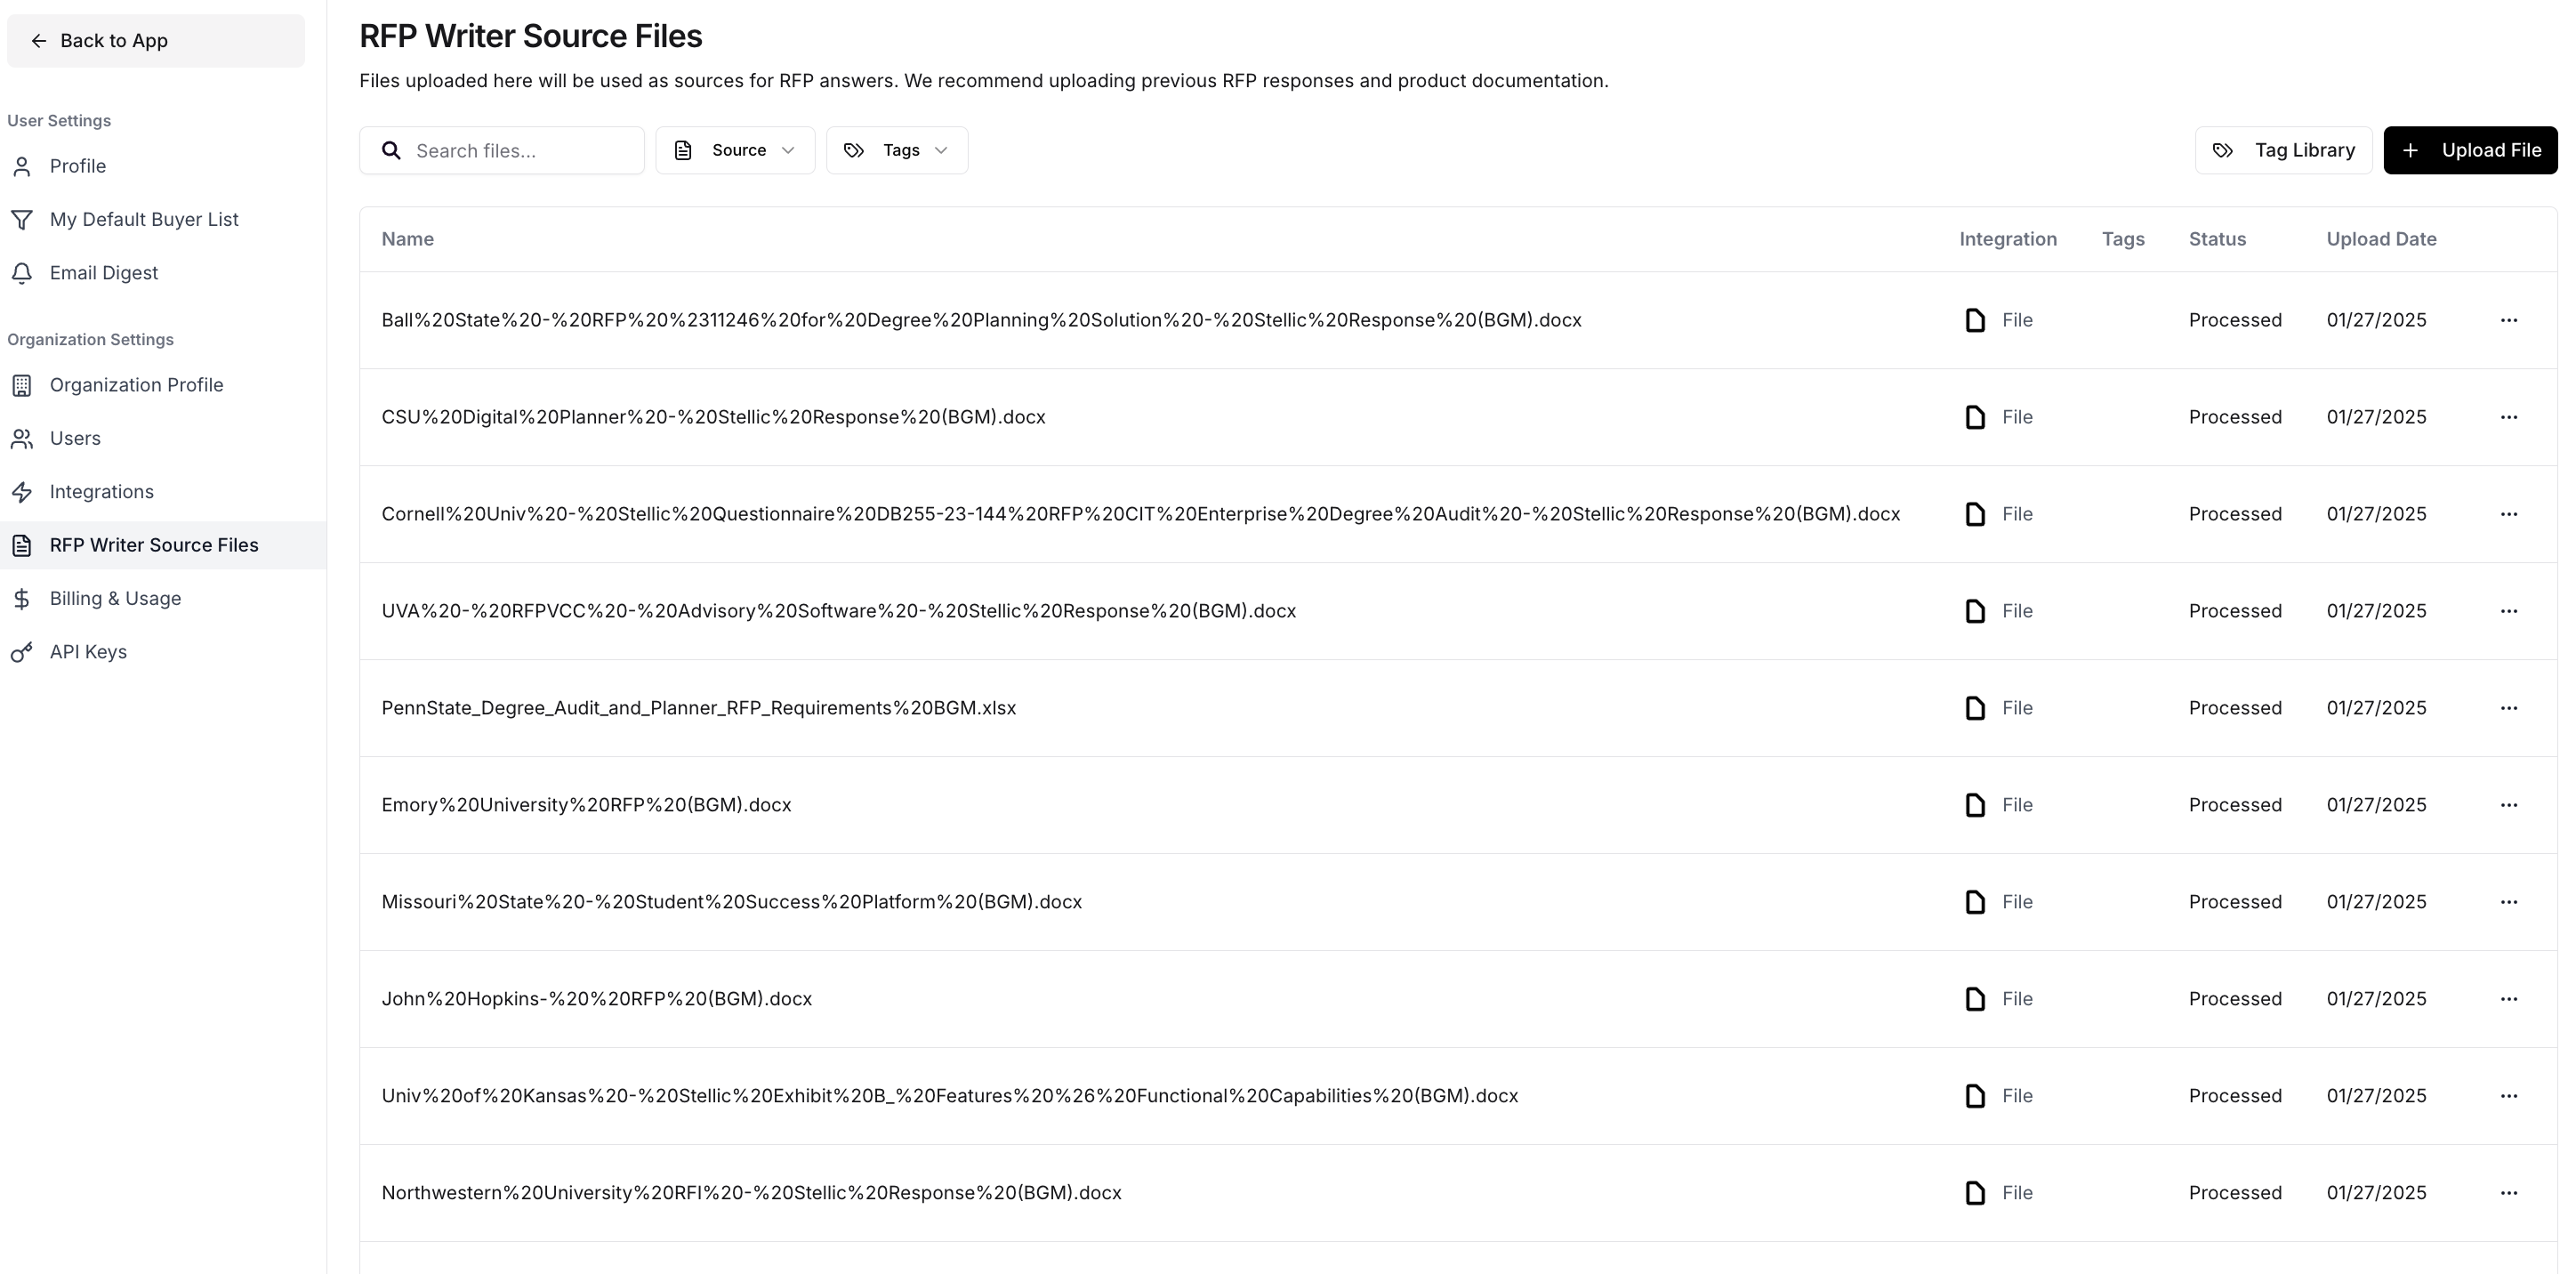Sort files by clicking the Name column header

(407, 238)
